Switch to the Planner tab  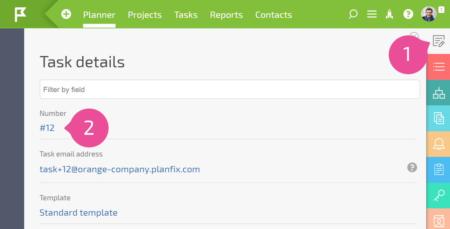99,15
